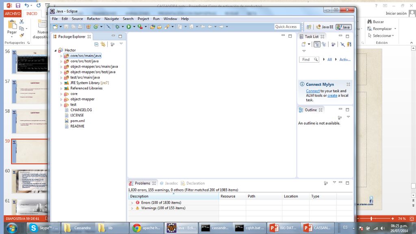Open Skype from the Windows taskbar
416x234 pixels.
pyautogui.click(x=43, y=228)
